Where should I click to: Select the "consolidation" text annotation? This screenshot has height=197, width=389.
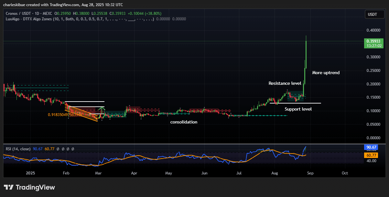pos(184,122)
